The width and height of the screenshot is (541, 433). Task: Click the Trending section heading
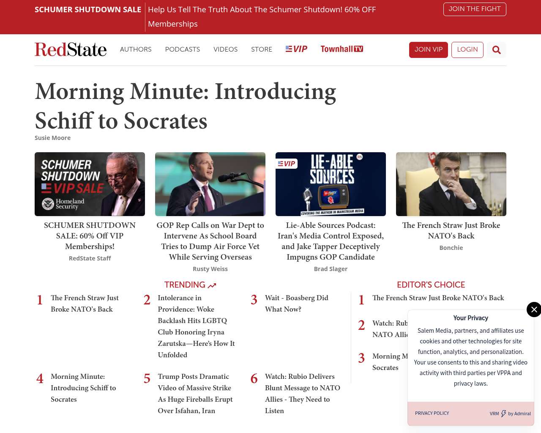(185, 285)
